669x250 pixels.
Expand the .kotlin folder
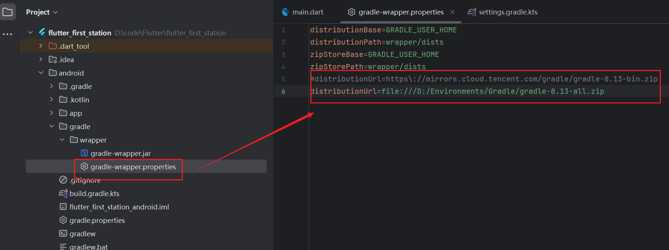tap(52, 99)
